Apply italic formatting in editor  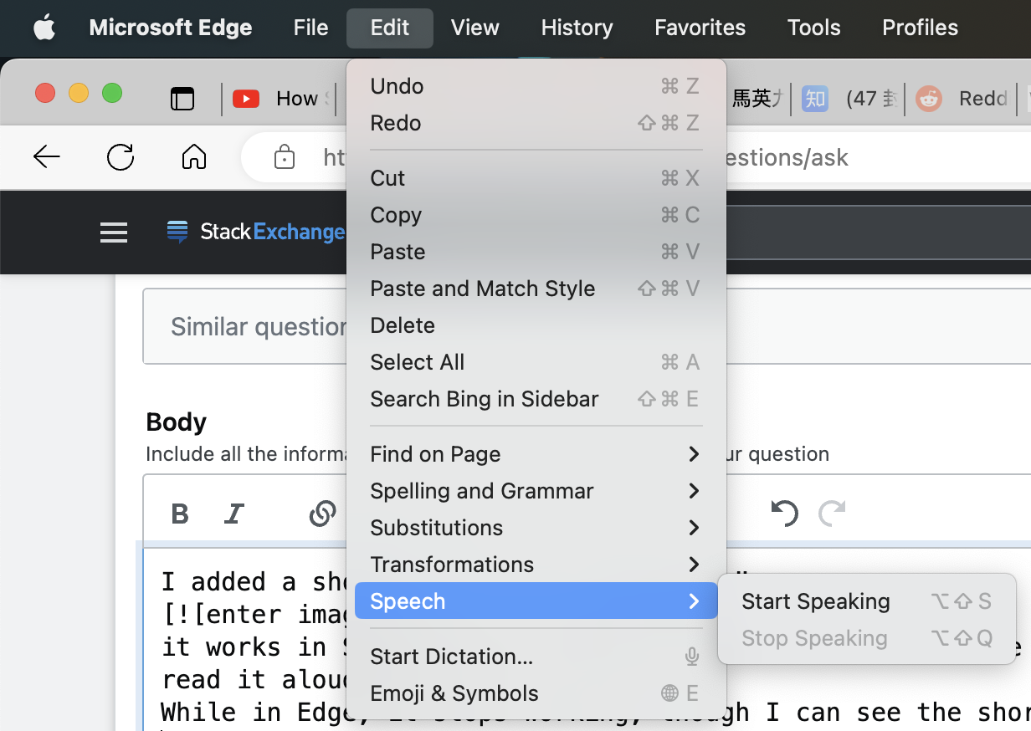click(234, 514)
